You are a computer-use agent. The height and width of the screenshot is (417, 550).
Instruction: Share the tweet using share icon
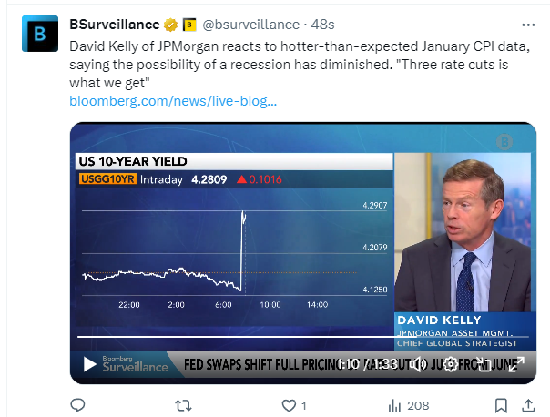pos(528,404)
